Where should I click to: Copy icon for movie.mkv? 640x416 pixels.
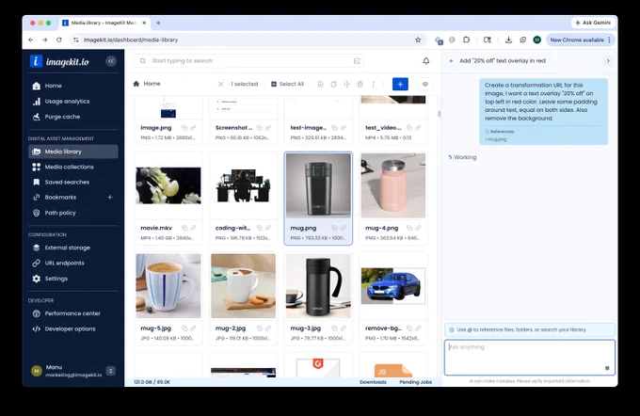(x=184, y=228)
